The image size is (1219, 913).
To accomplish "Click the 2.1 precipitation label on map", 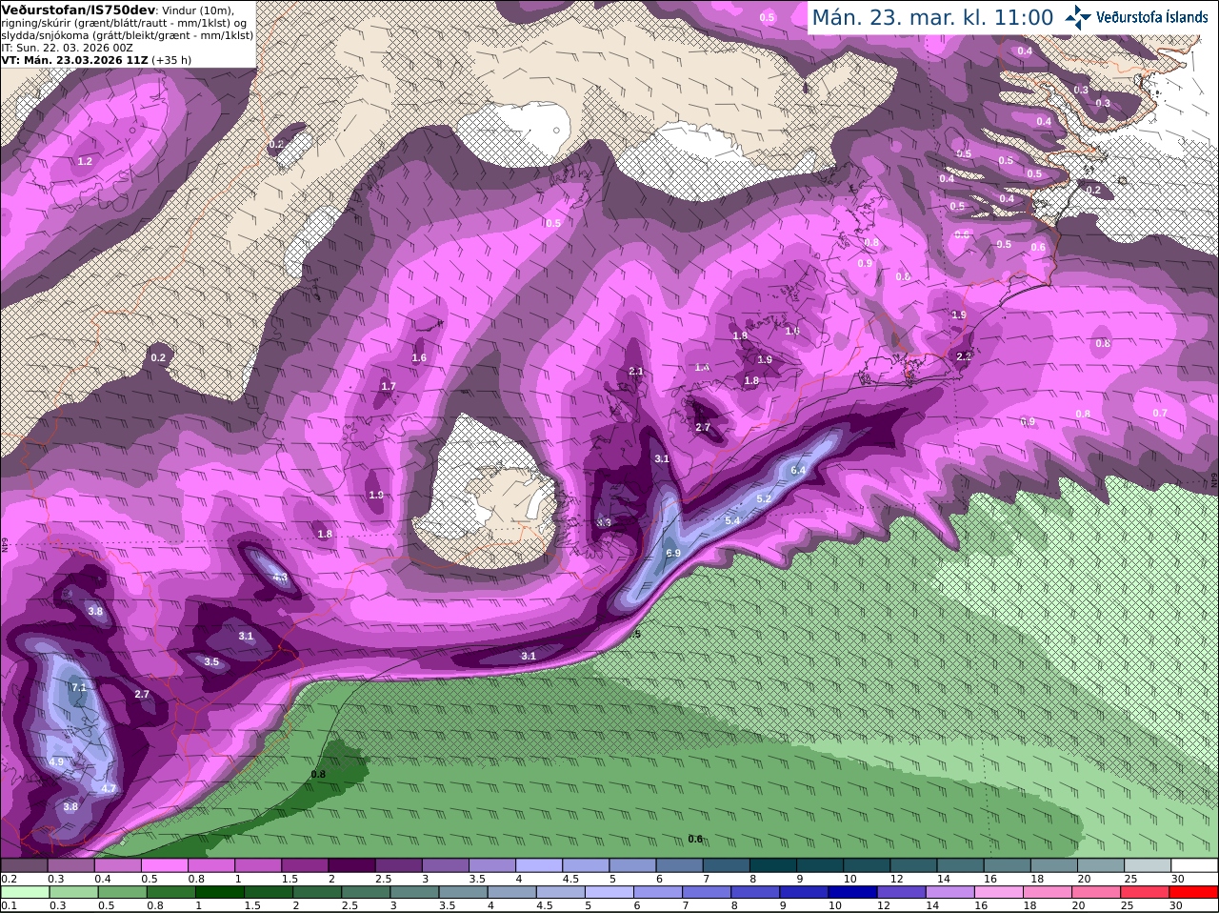I will [636, 372].
